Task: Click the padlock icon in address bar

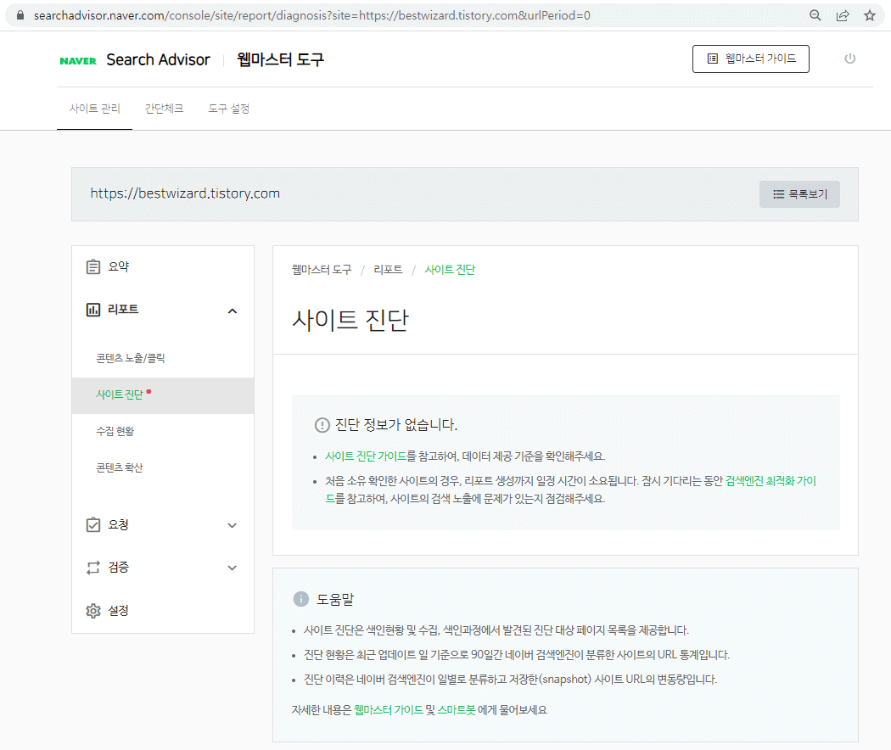Action: [19, 14]
